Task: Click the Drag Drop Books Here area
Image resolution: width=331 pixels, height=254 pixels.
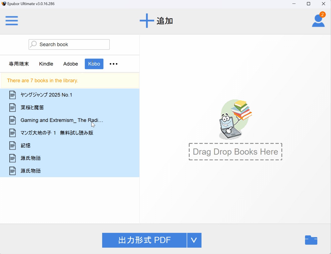Action: pos(235,152)
